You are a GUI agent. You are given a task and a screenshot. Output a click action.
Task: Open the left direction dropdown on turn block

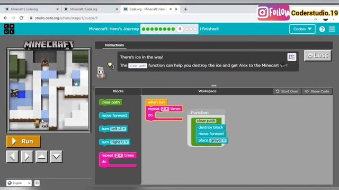[118, 129]
